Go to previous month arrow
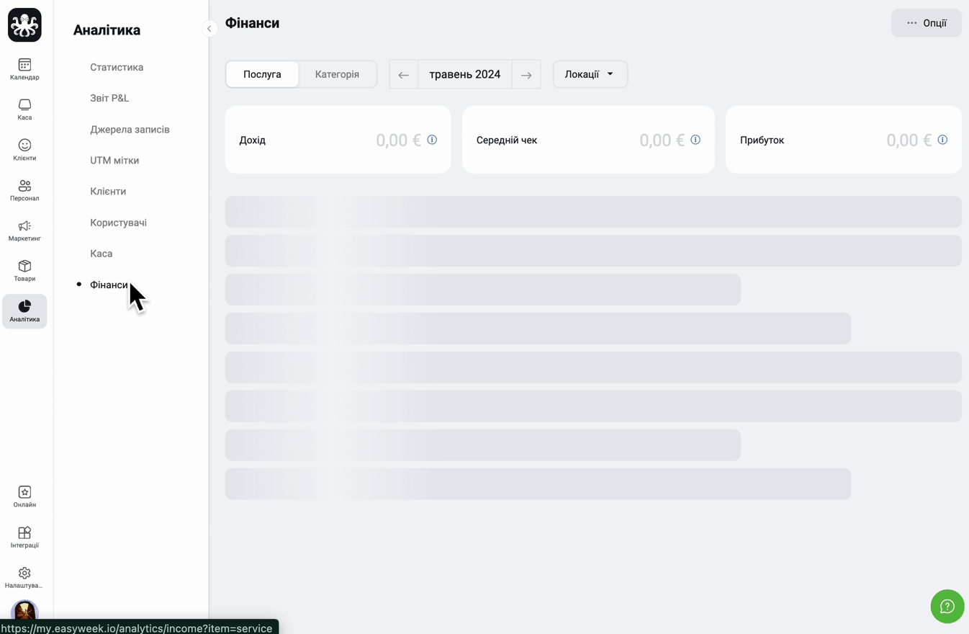969x634 pixels. pos(403,74)
